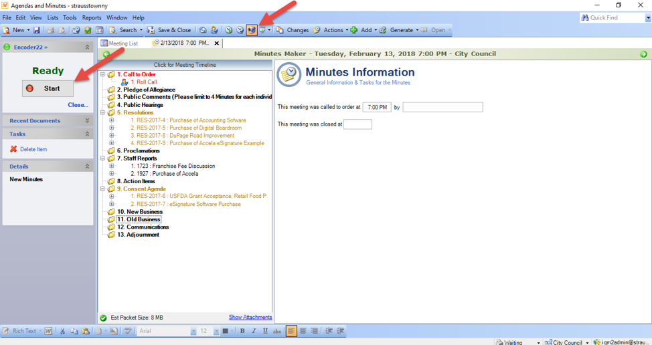This screenshot has height=345, width=652.
Task: Toggle Italic formatting
Action: (x=254, y=331)
